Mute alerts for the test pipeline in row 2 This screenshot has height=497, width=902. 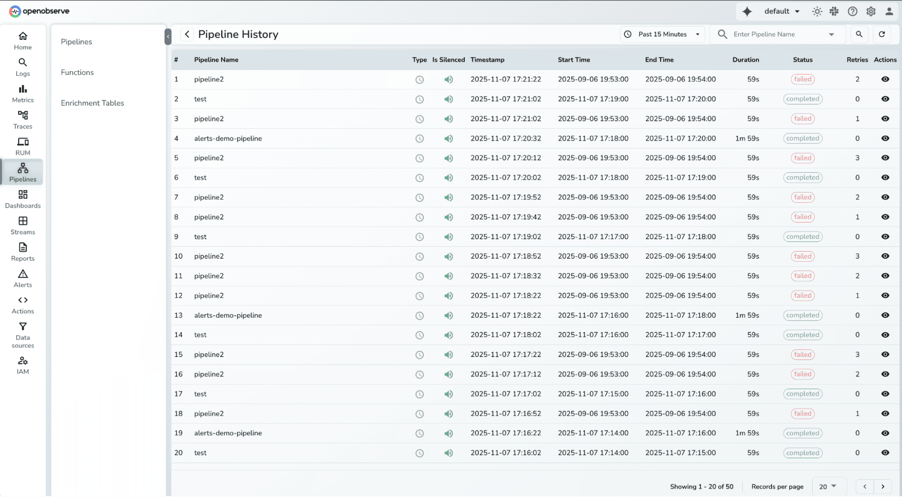(449, 99)
